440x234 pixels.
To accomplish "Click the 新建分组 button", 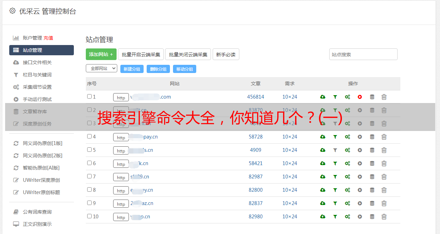I will pos(132,69).
